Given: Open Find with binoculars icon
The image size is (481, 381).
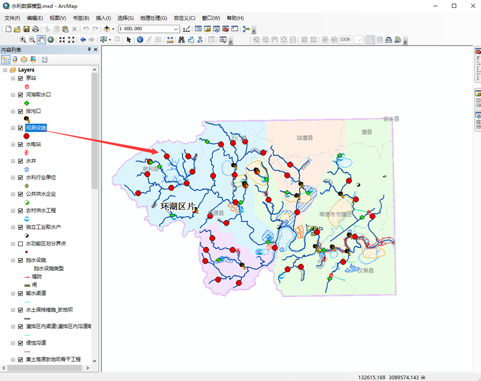Looking at the screenshot, I should (x=182, y=40).
